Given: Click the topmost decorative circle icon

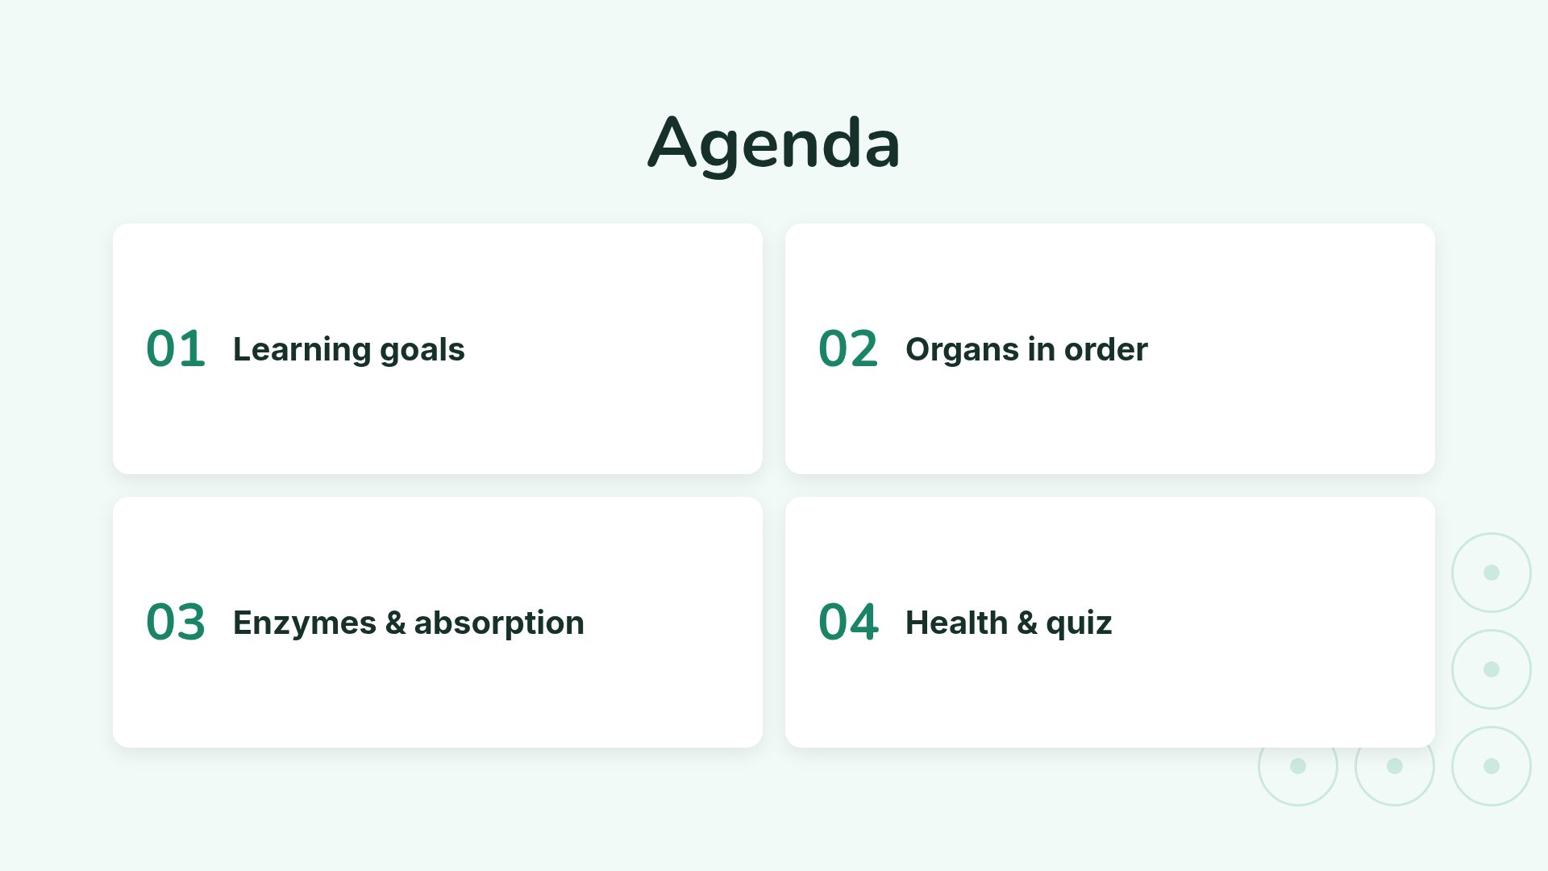Looking at the screenshot, I should [x=1492, y=573].
